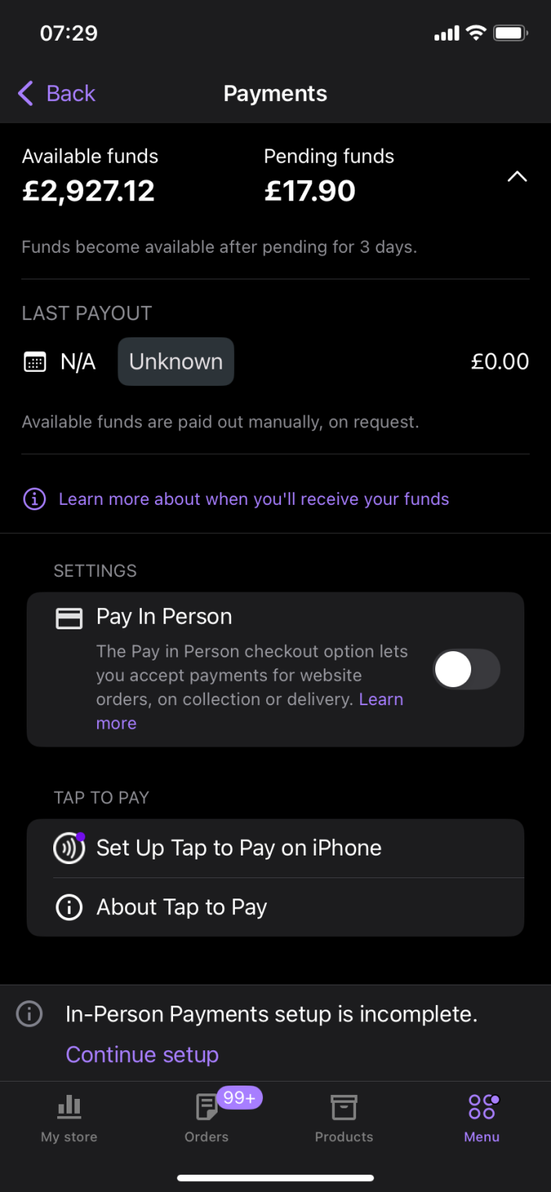Tap Continue setup for In-Person Payments
Screen dimensions: 551x1192
pyautogui.click(x=142, y=1054)
